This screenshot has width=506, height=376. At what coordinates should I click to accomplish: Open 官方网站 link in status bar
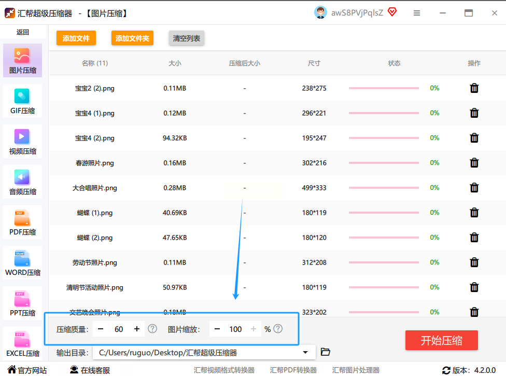coord(27,370)
